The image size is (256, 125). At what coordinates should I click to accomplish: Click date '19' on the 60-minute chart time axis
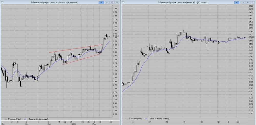184,122
